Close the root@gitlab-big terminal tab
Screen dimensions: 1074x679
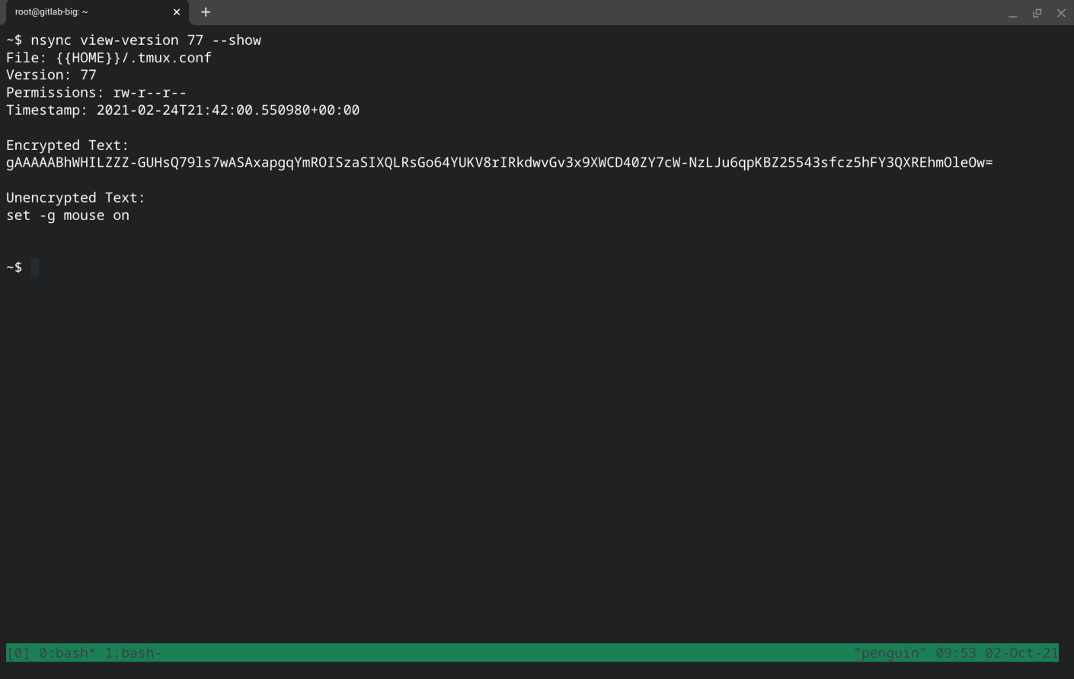click(x=177, y=12)
